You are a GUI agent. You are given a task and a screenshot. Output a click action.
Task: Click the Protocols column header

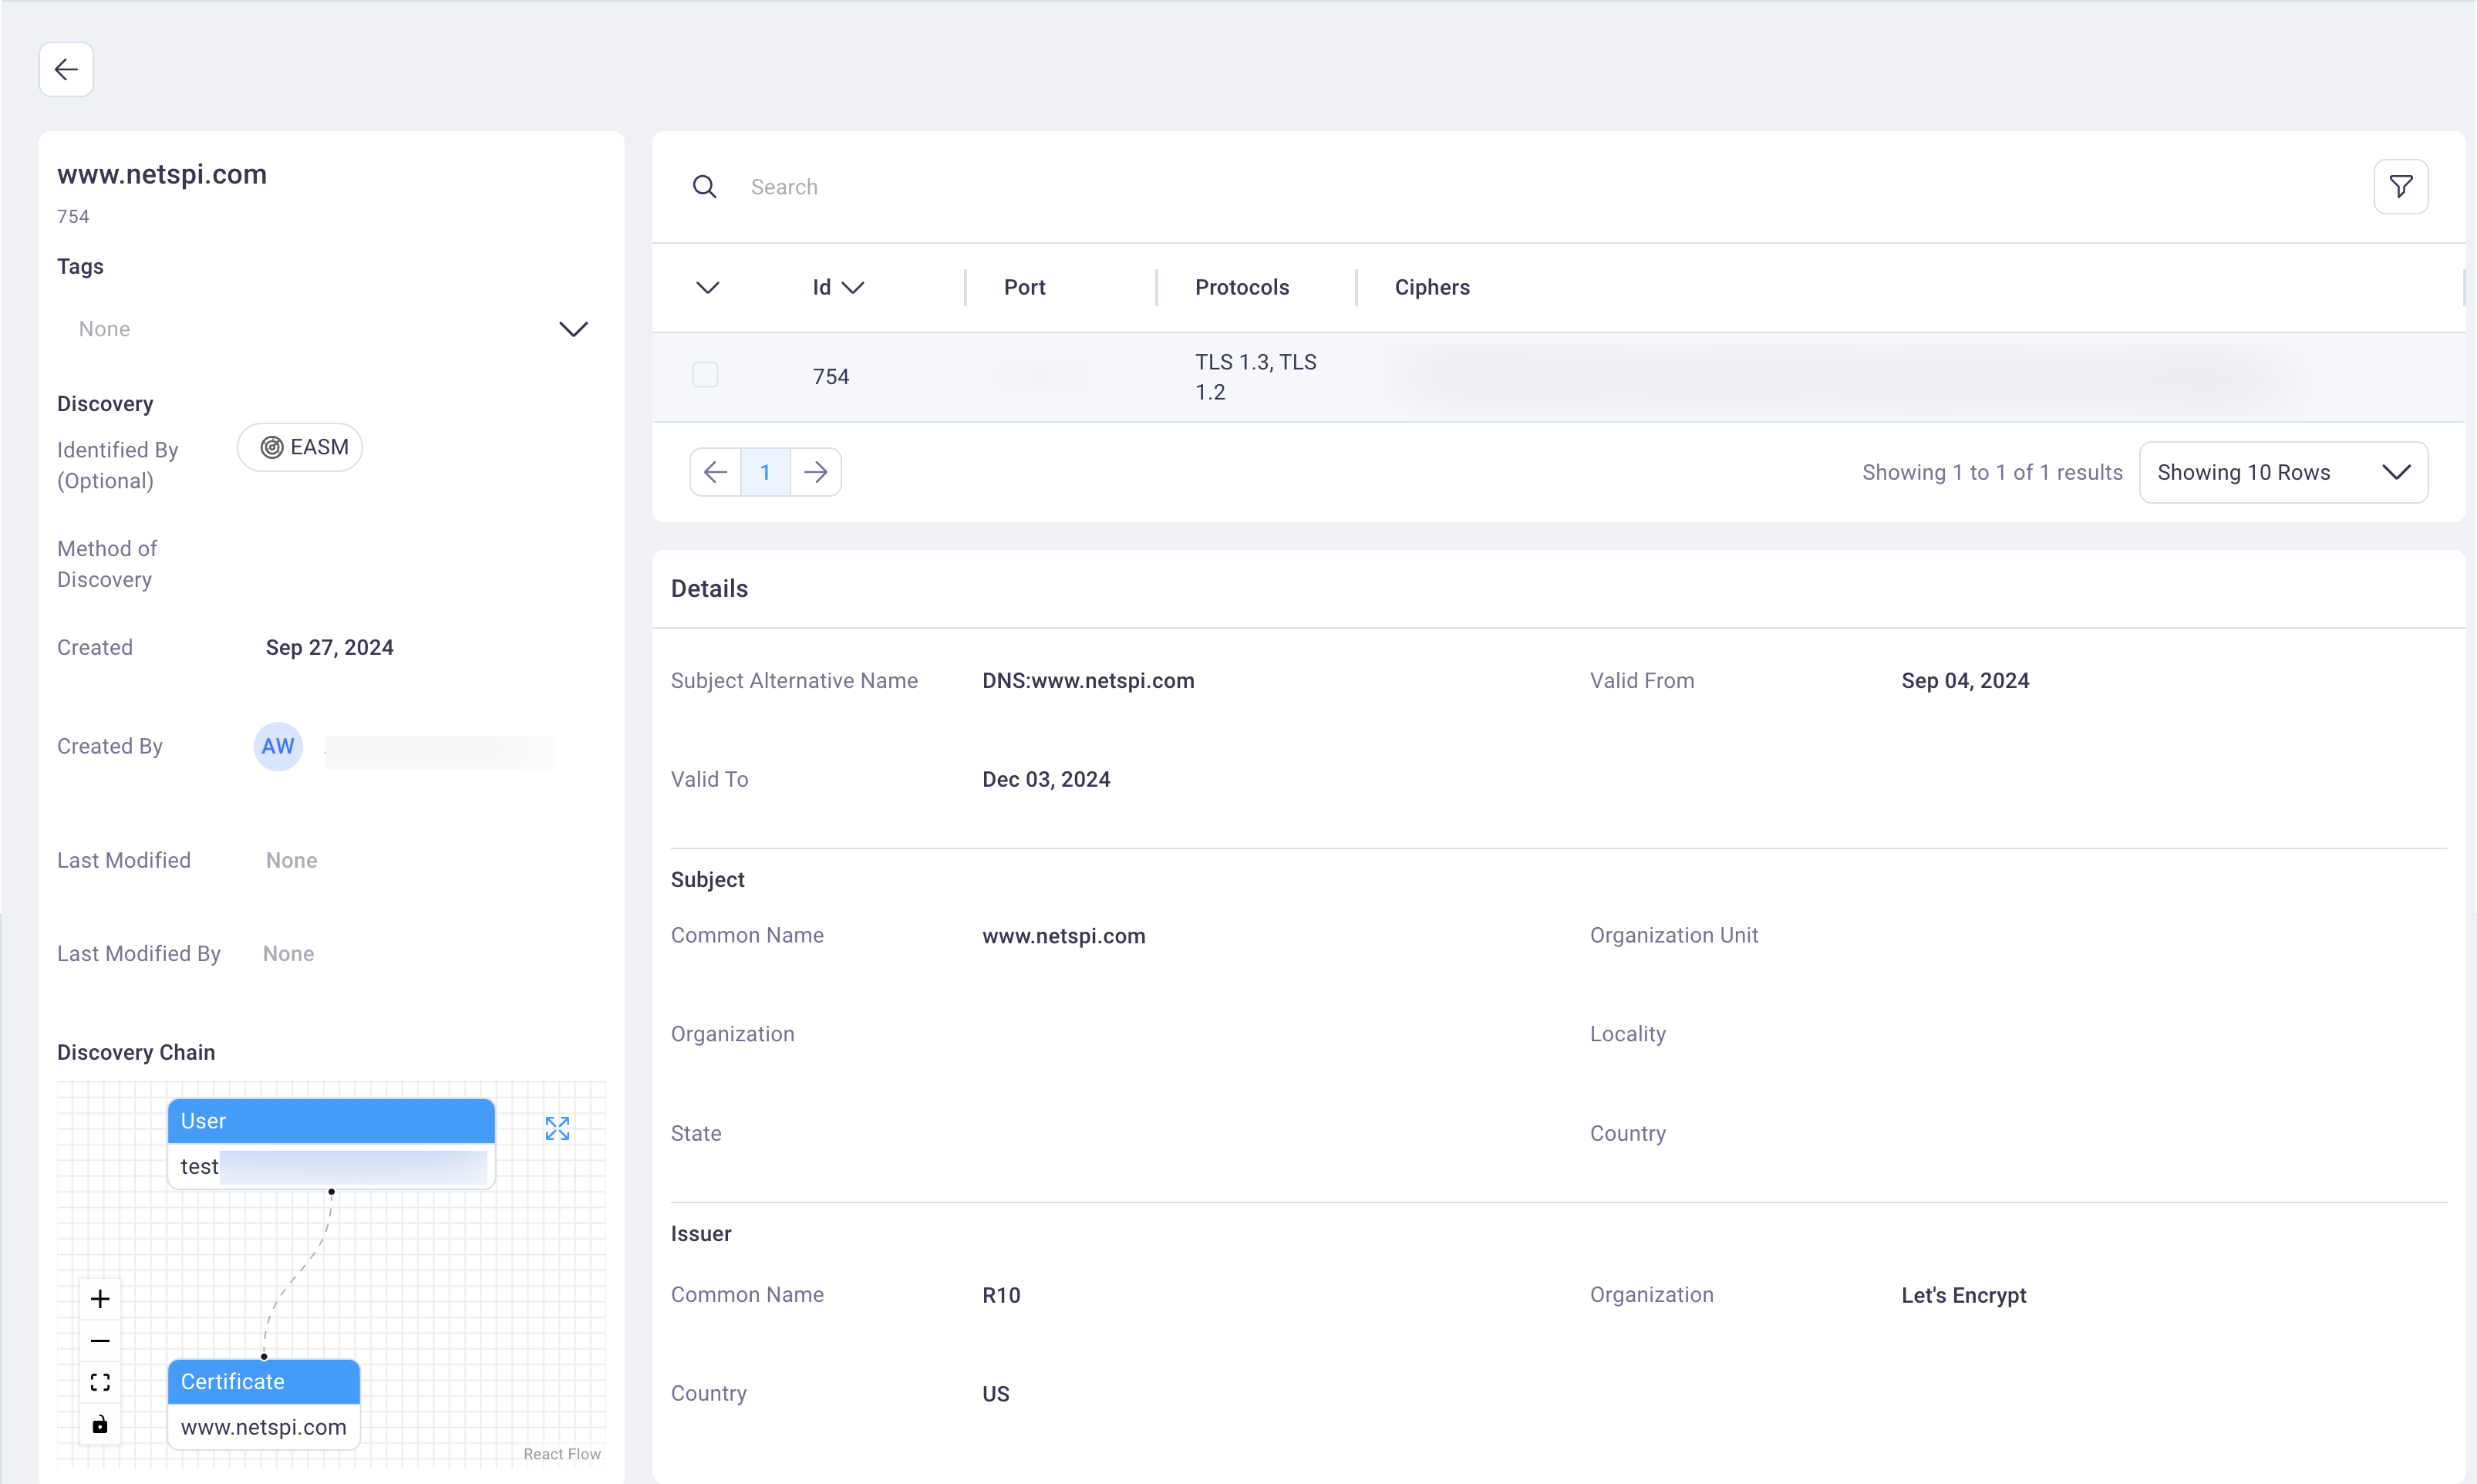(x=1242, y=288)
